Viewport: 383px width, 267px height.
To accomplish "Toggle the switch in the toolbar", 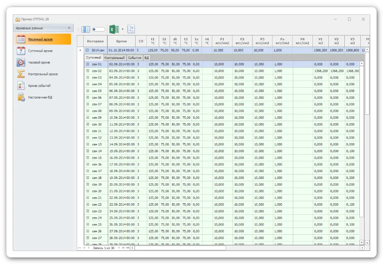I will (x=99, y=29).
